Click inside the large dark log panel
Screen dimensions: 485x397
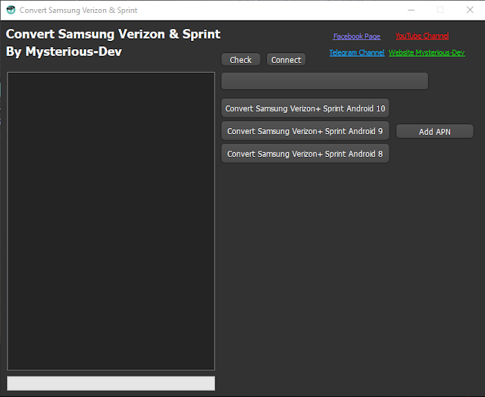click(x=111, y=220)
